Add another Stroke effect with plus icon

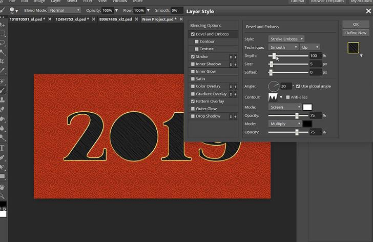click(236, 56)
